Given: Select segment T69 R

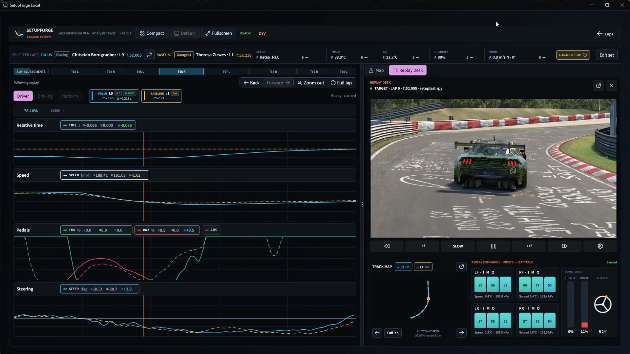Looking at the screenshot, I should pos(314,72).
